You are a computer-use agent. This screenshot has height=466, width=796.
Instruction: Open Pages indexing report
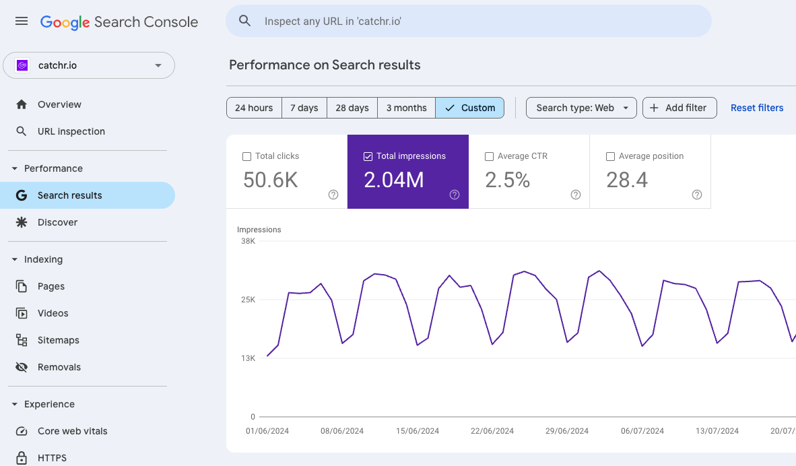click(88, 286)
